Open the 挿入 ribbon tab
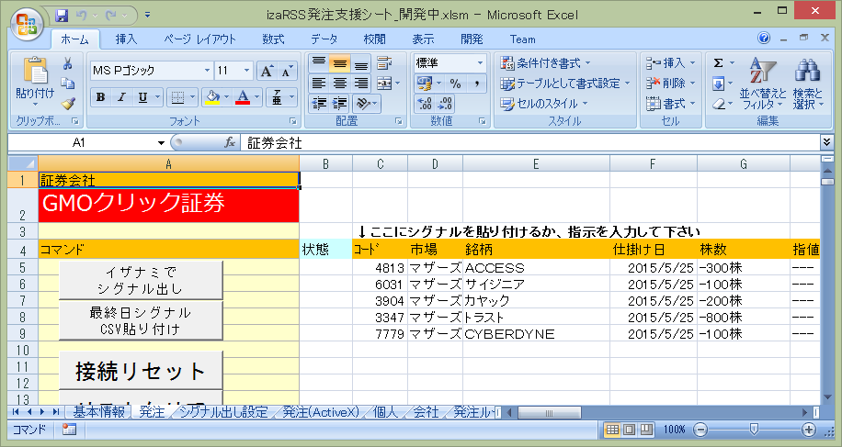Image resolution: width=842 pixels, height=447 pixels. tap(126, 39)
